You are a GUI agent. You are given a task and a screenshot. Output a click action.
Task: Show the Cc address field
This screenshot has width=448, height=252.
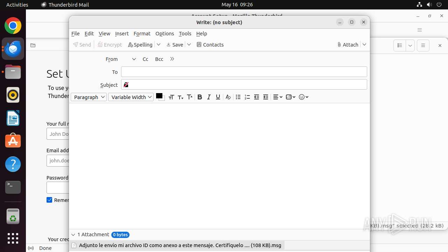click(145, 59)
